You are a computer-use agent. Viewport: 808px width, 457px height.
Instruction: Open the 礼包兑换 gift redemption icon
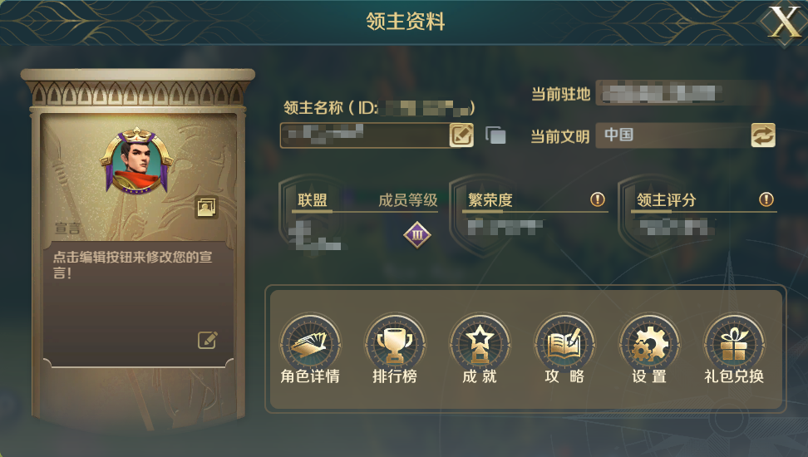pos(734,344)
